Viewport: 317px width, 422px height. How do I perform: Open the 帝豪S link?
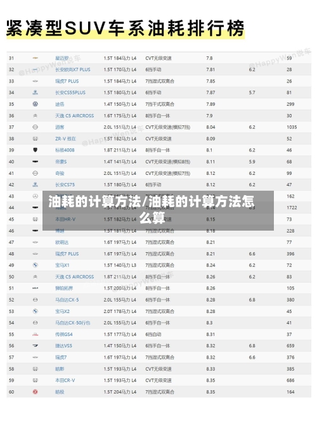pyautogui.click(x=61, y=162)
